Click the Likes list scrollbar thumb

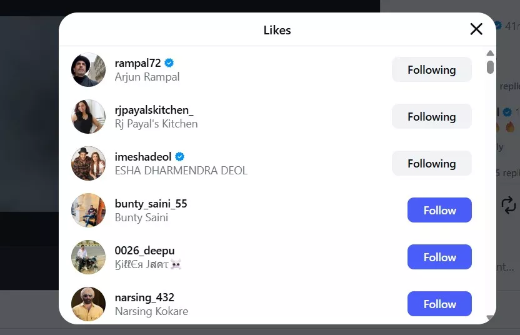pos(490,66)
